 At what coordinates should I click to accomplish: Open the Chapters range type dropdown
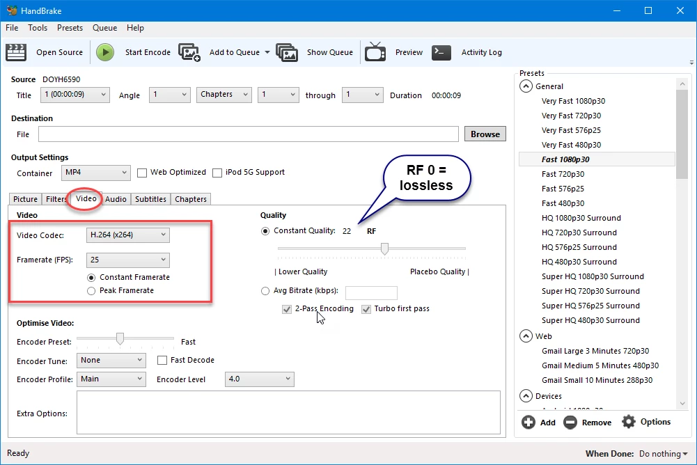(224, 95)
